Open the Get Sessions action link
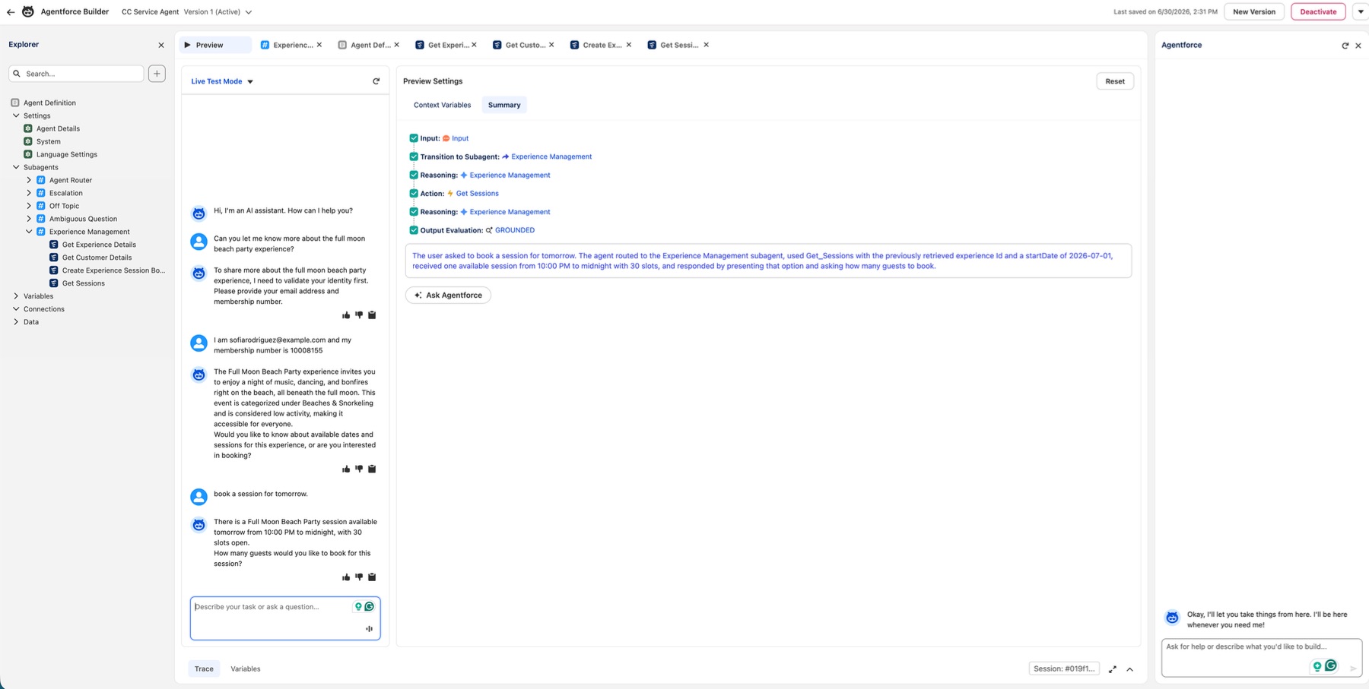The height and width of the screenshot is (689, 1369). pos(477,194)
